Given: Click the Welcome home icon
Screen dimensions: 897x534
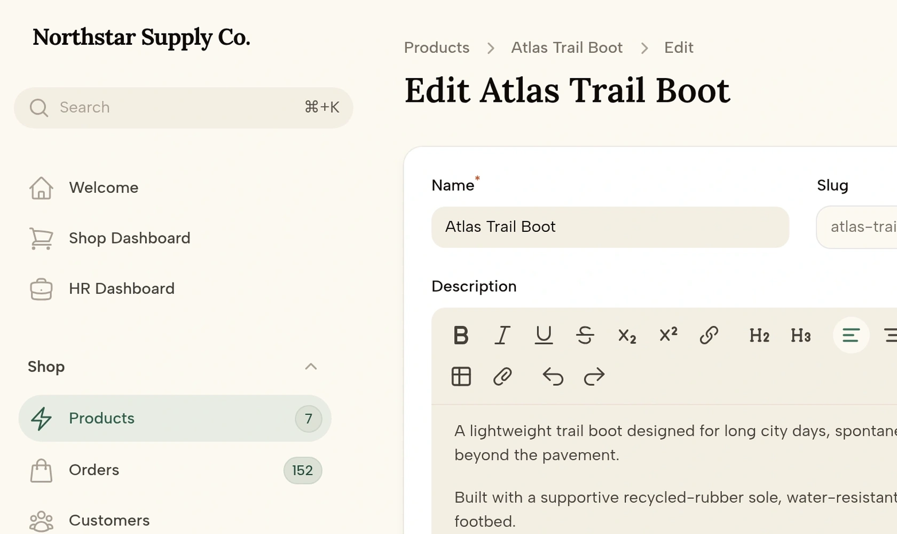Looking at the screenshot, I should point(41,188).
